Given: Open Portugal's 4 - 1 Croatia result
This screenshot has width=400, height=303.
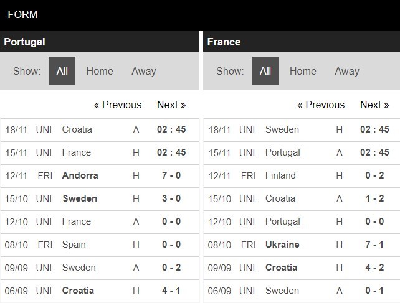Looking at the screenshot, I should [x=171, y=291].
